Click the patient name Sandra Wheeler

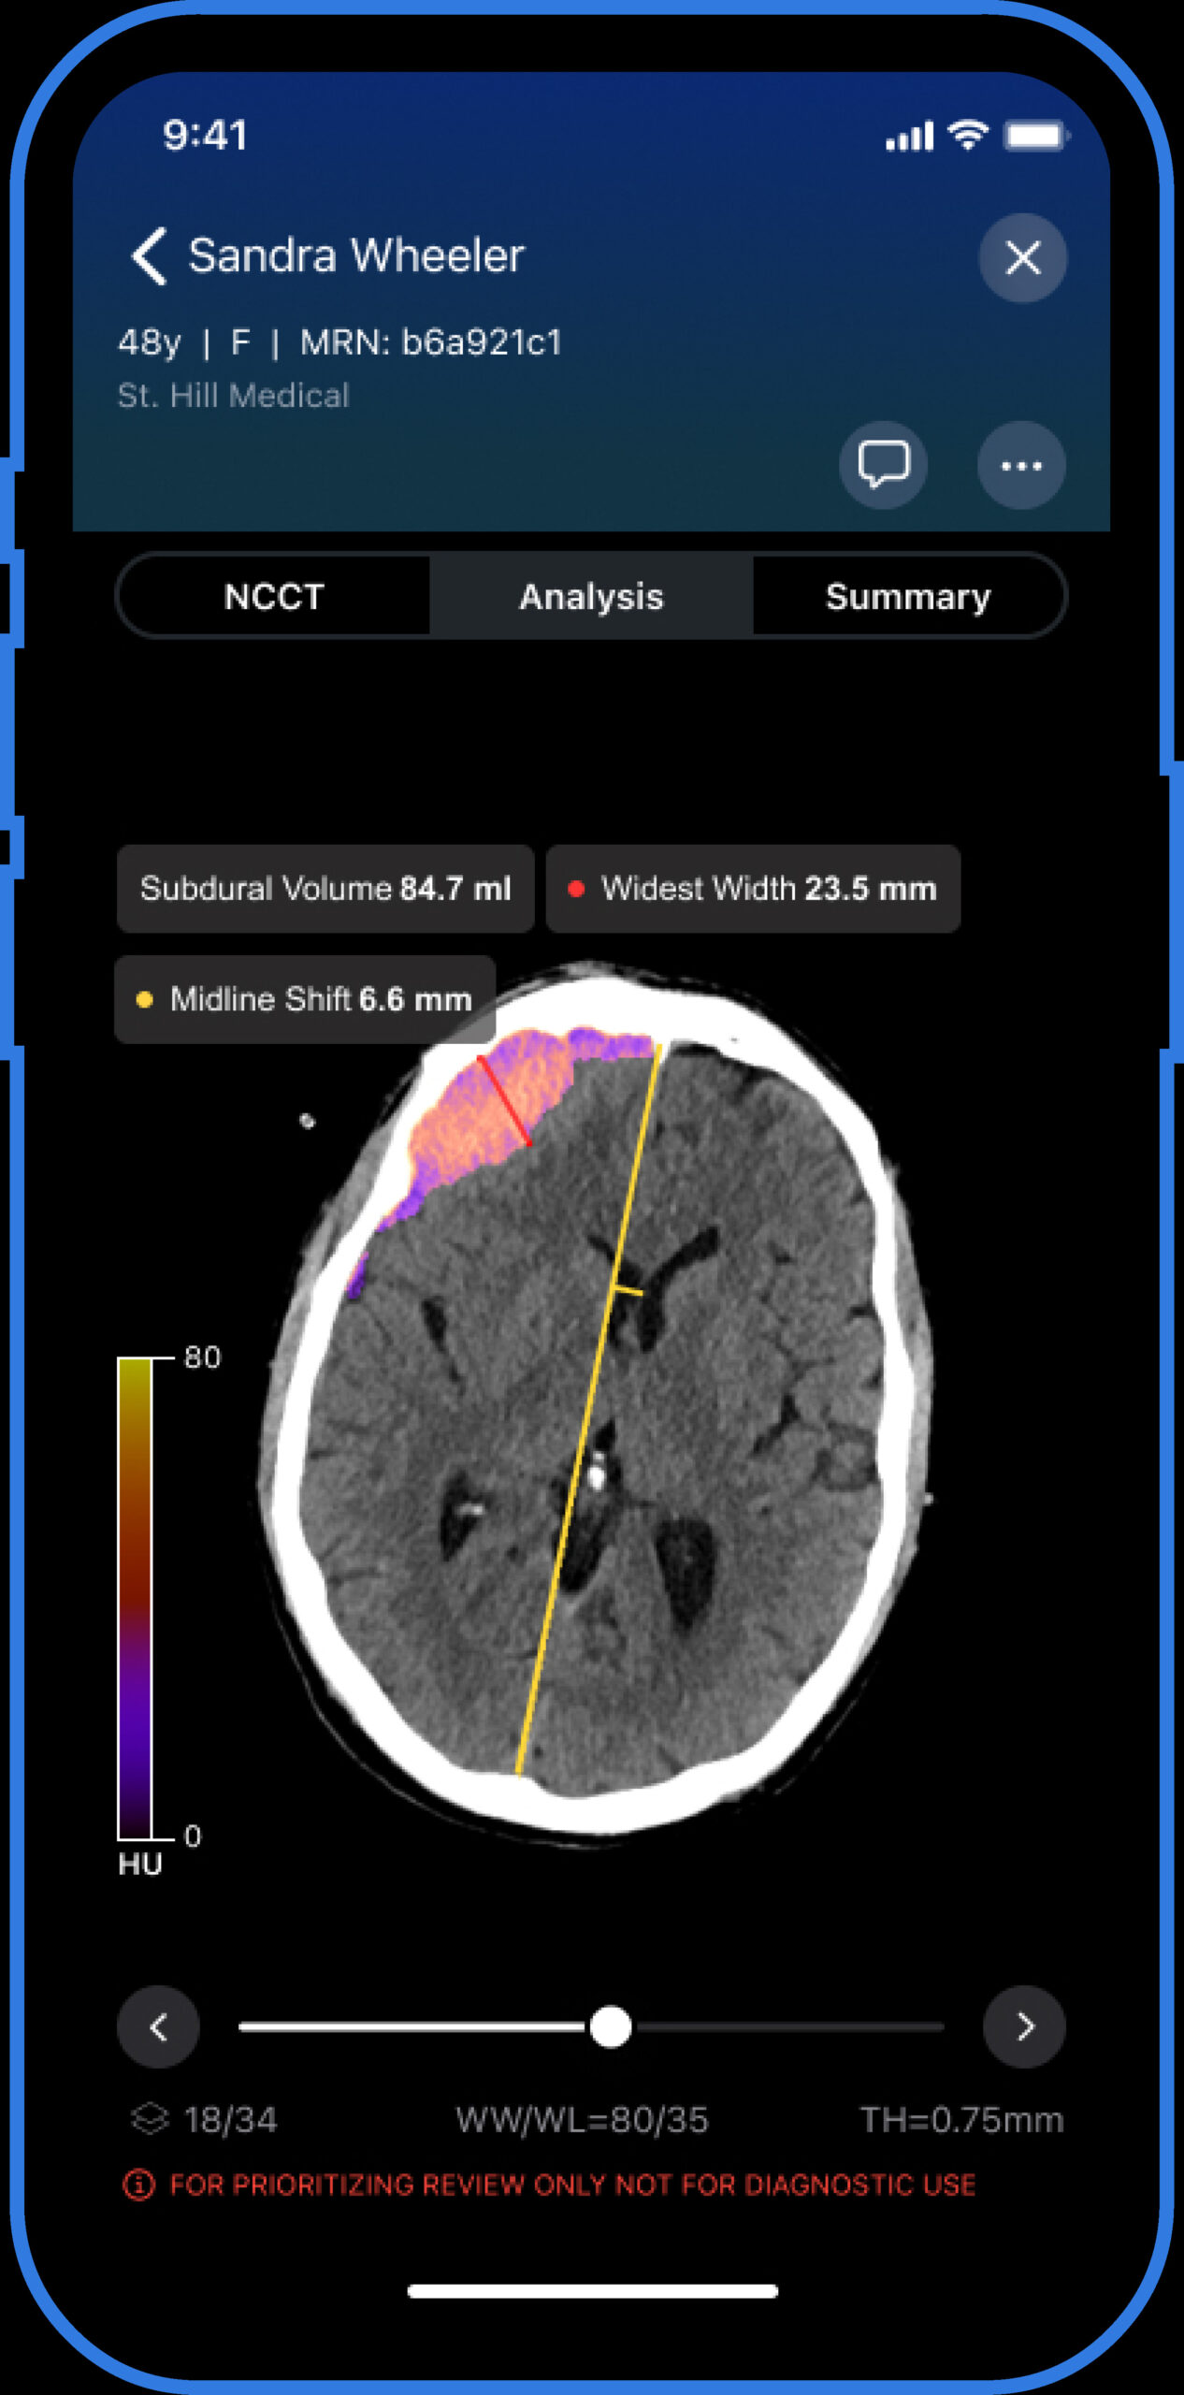[x=356, y=255]
